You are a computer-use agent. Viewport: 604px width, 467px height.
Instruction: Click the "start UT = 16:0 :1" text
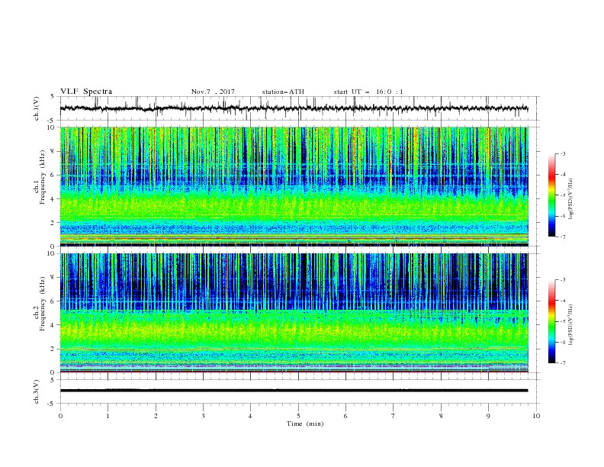pos(368,92)
